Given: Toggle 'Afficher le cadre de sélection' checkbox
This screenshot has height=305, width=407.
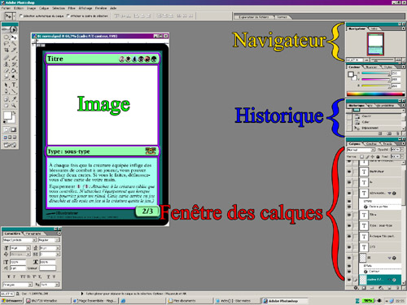Looking at the screenshot, I should point(68,15).
